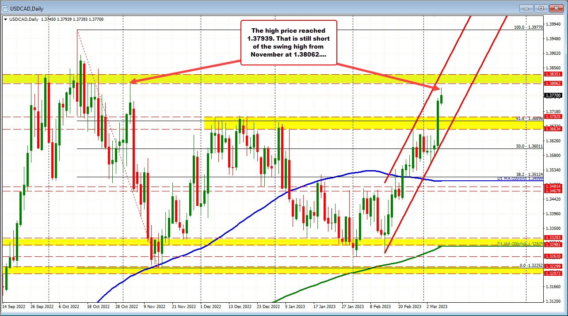Image resolution: width=568 pixels, height=316 pixels.
Task: Click price scale value 1.39020
Action: pos(553,53)
